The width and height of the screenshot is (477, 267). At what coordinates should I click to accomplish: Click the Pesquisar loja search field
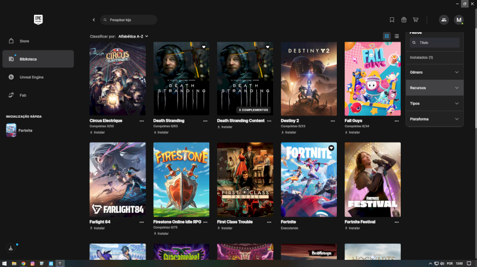pyautogui.click(x=129, y=20)
